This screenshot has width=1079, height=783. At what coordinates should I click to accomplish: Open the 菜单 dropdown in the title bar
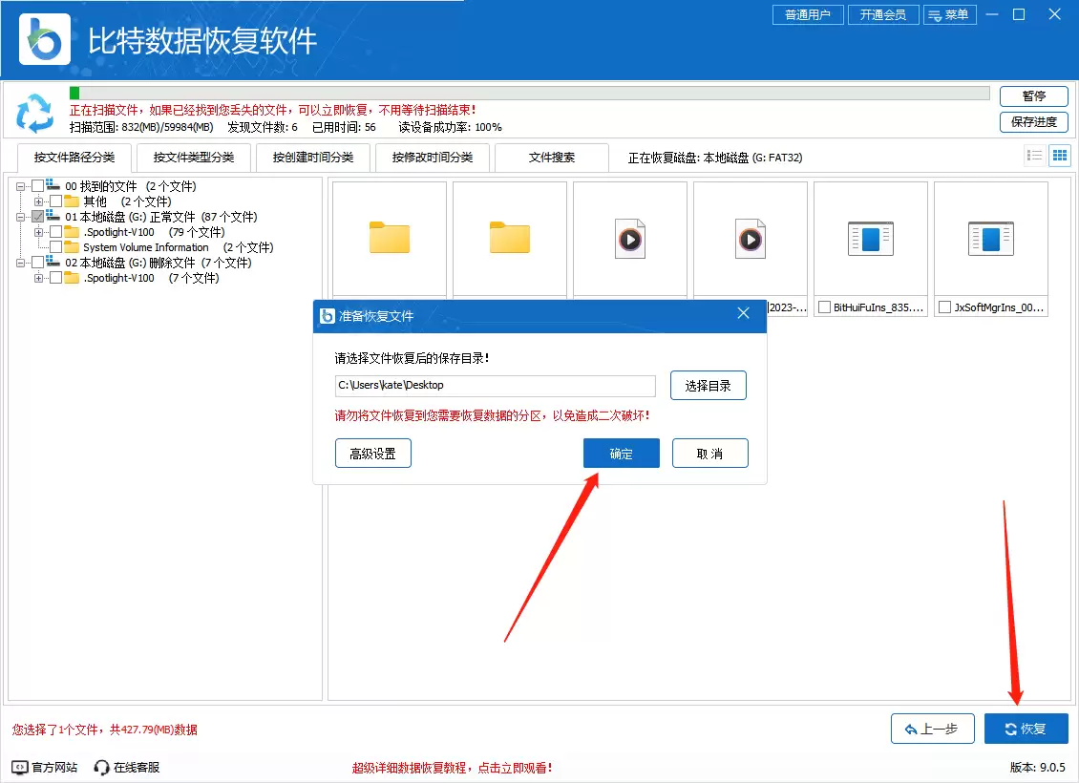click(x=950, y=14)
